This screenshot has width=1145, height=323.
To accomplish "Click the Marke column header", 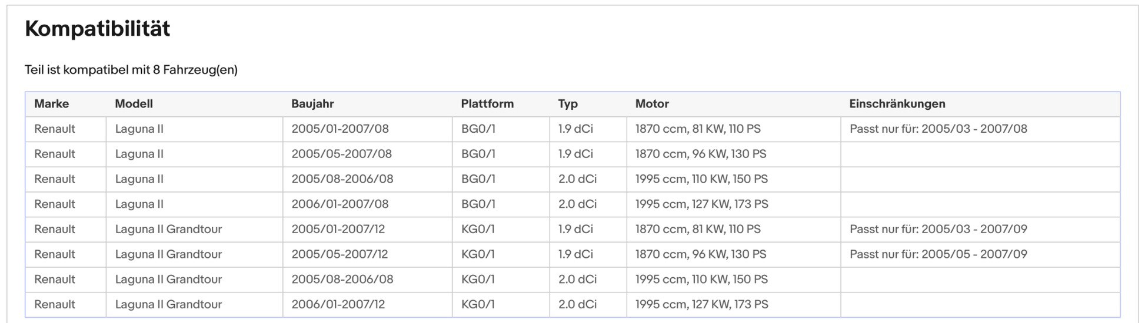I will (52, 104).
